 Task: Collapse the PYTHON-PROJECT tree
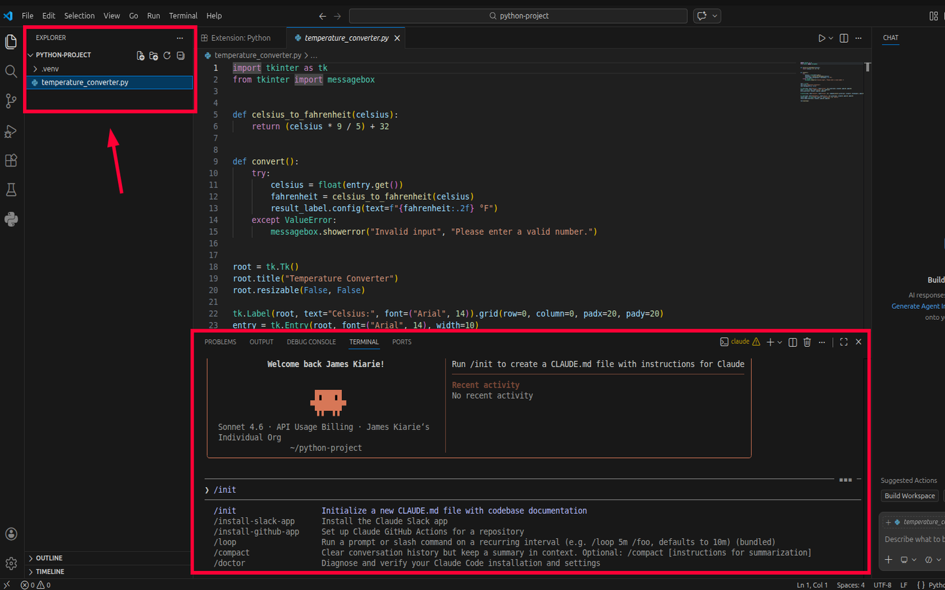click(x=31, y=54)
